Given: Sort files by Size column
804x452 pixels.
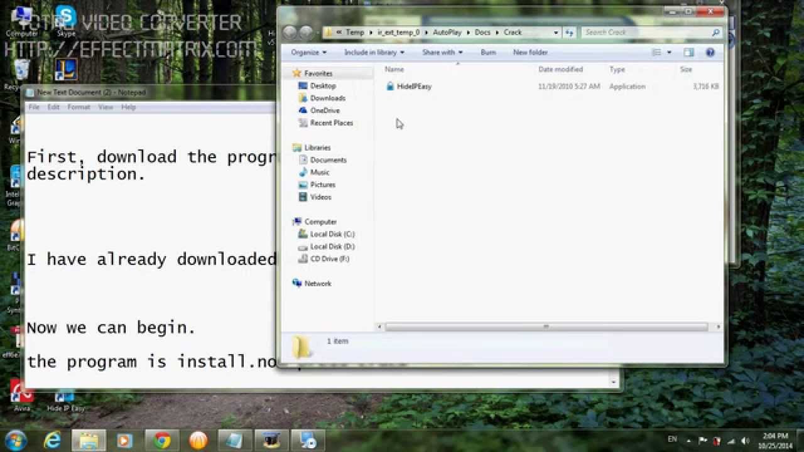Looking at the screenshot, I should (686, 70).
